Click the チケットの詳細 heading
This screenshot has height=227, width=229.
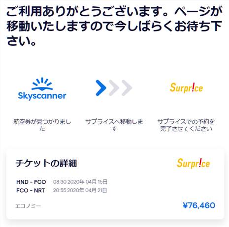pyautogui.click(x=46, y=163)
